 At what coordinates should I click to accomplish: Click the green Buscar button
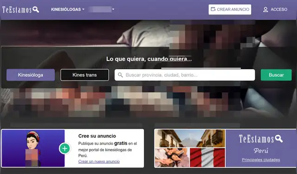(276, 75)
